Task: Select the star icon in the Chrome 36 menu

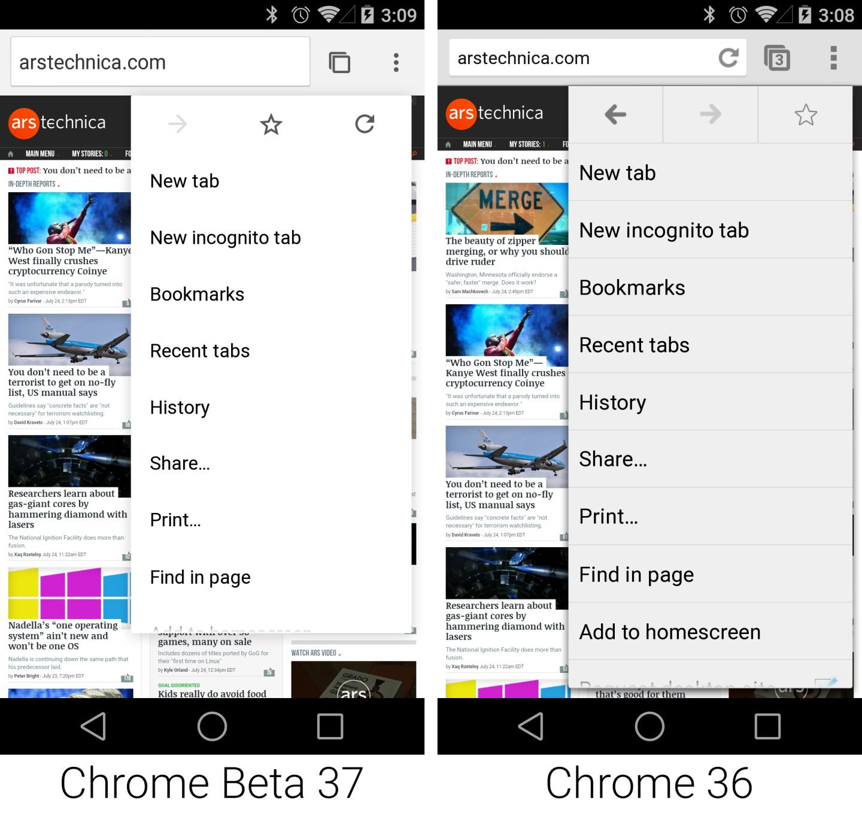Action: click(x=805, y=115)
